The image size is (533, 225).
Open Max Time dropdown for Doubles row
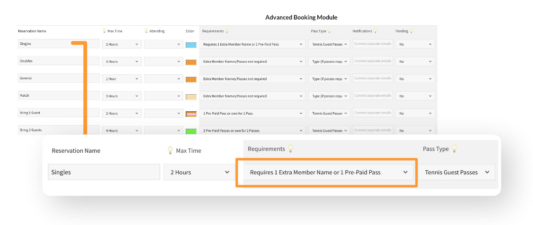122,61
